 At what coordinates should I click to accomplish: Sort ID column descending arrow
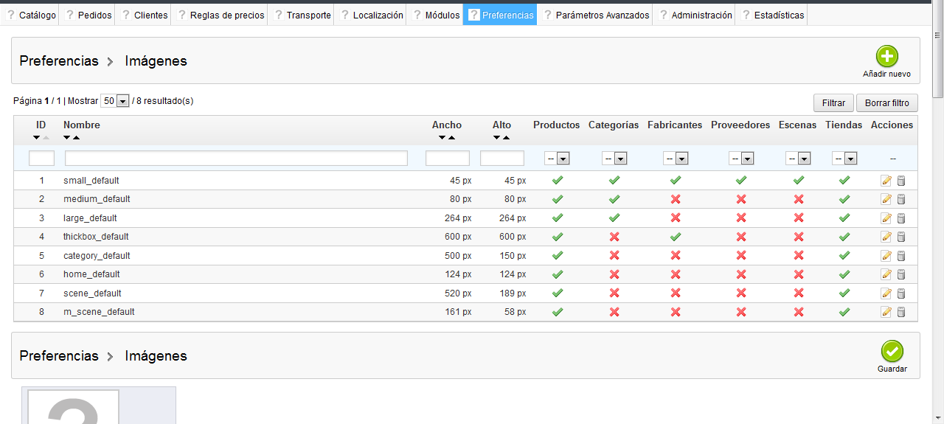click(x=37, y=138)
